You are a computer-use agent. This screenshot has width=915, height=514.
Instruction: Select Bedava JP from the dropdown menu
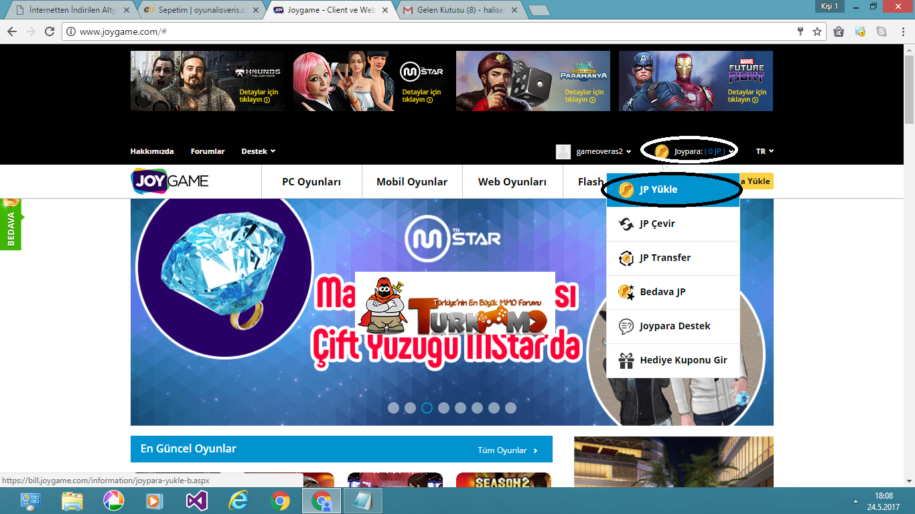(x=673, y=292)
